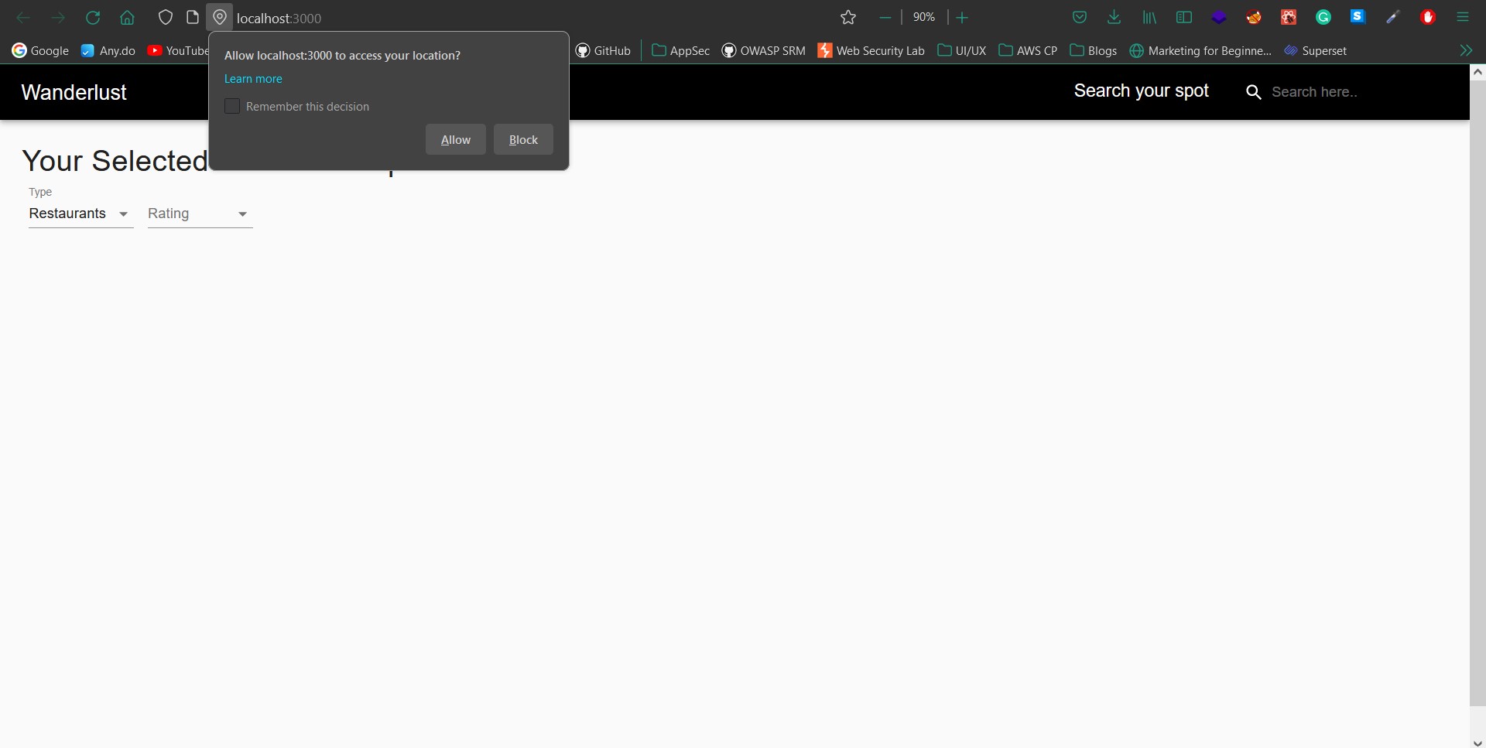Check Remember this decision
Image resolution: width=1486 pixels, height=748 pixels.
[232, 106]
